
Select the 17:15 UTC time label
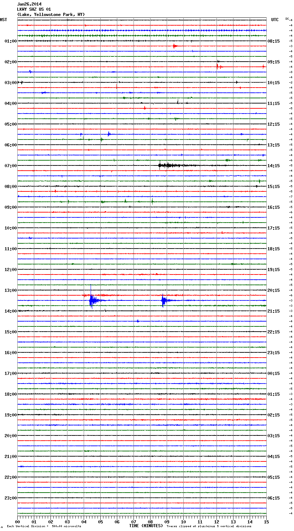tap(274, 228)
